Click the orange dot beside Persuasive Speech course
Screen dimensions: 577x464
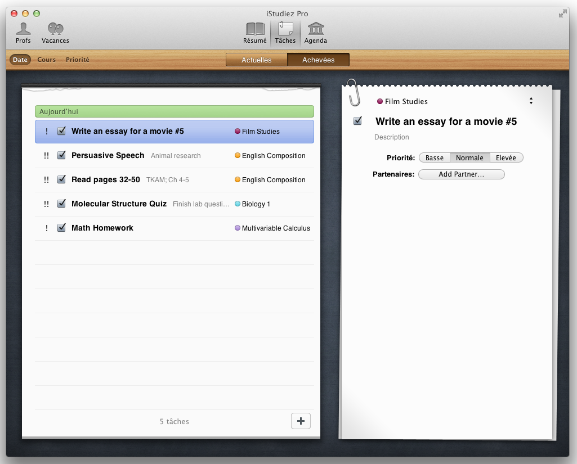coord(238,155)
